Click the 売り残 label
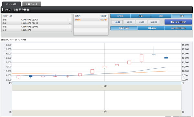This screenshot has width=194, height=117. (x=35, y=27)
